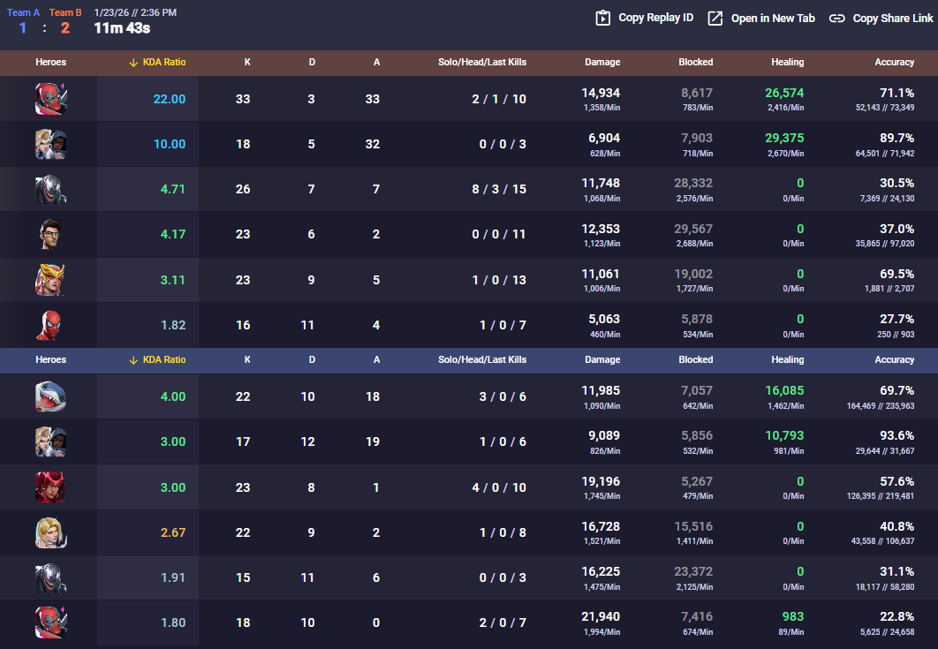Sort top table by D column
Viewport: 938px width, 649px height.
(312, 62)
